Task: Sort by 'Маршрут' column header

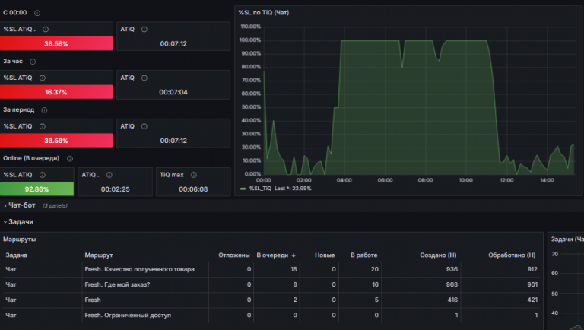Action: coord(99,255)
